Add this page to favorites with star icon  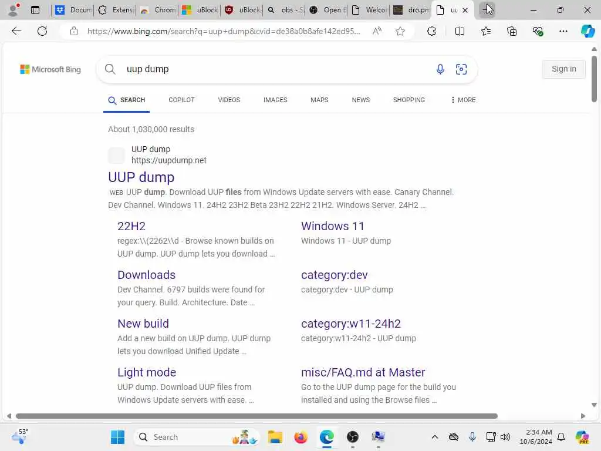coord(400,31)
